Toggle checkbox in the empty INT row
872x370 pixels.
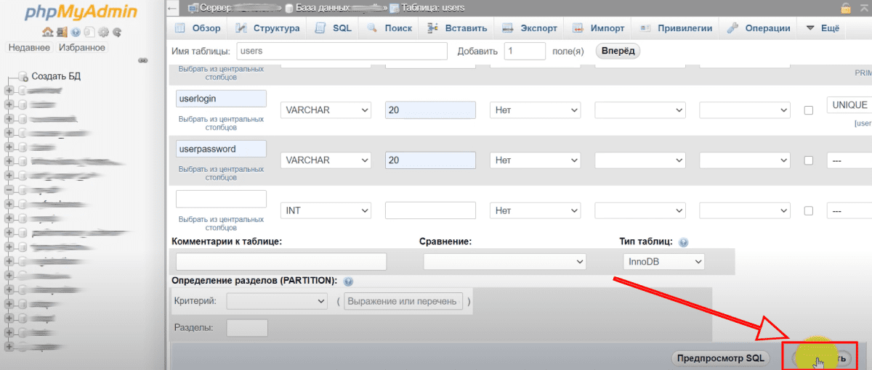(808, 210)
